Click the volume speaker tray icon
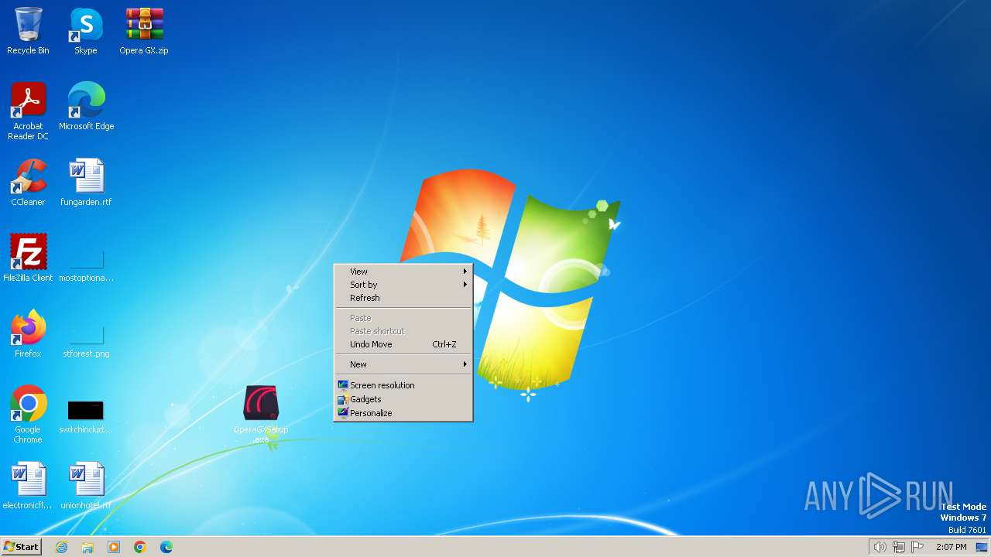Image resolution: width=991 pixels, height=557 pixels. pos(880,547)
